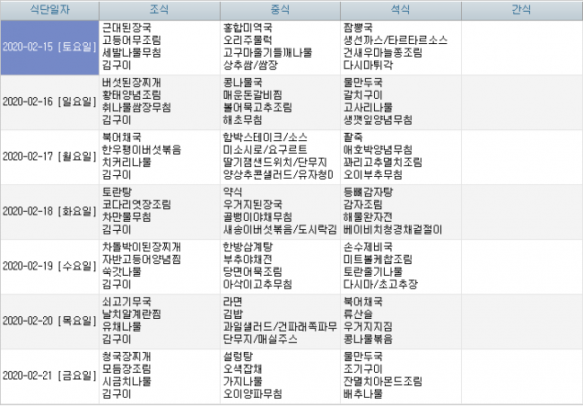Viewport: 583px width, 406px height.
Task: Select the 2020-02-19 [수요일] date cell
Action: [48, 265]
